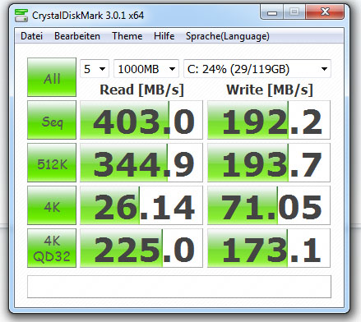The width and height of the screenshot is (361, 322).
Task: Start the 512K benchmark test
Action: 52,163
